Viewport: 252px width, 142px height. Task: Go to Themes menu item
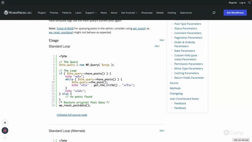coord(54,13)
